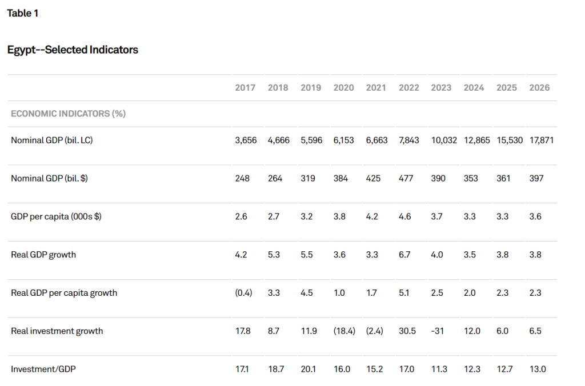Select the Egypt--Selected Indicators heading
This screenshot has height=386, width=585.
point(73,50)
